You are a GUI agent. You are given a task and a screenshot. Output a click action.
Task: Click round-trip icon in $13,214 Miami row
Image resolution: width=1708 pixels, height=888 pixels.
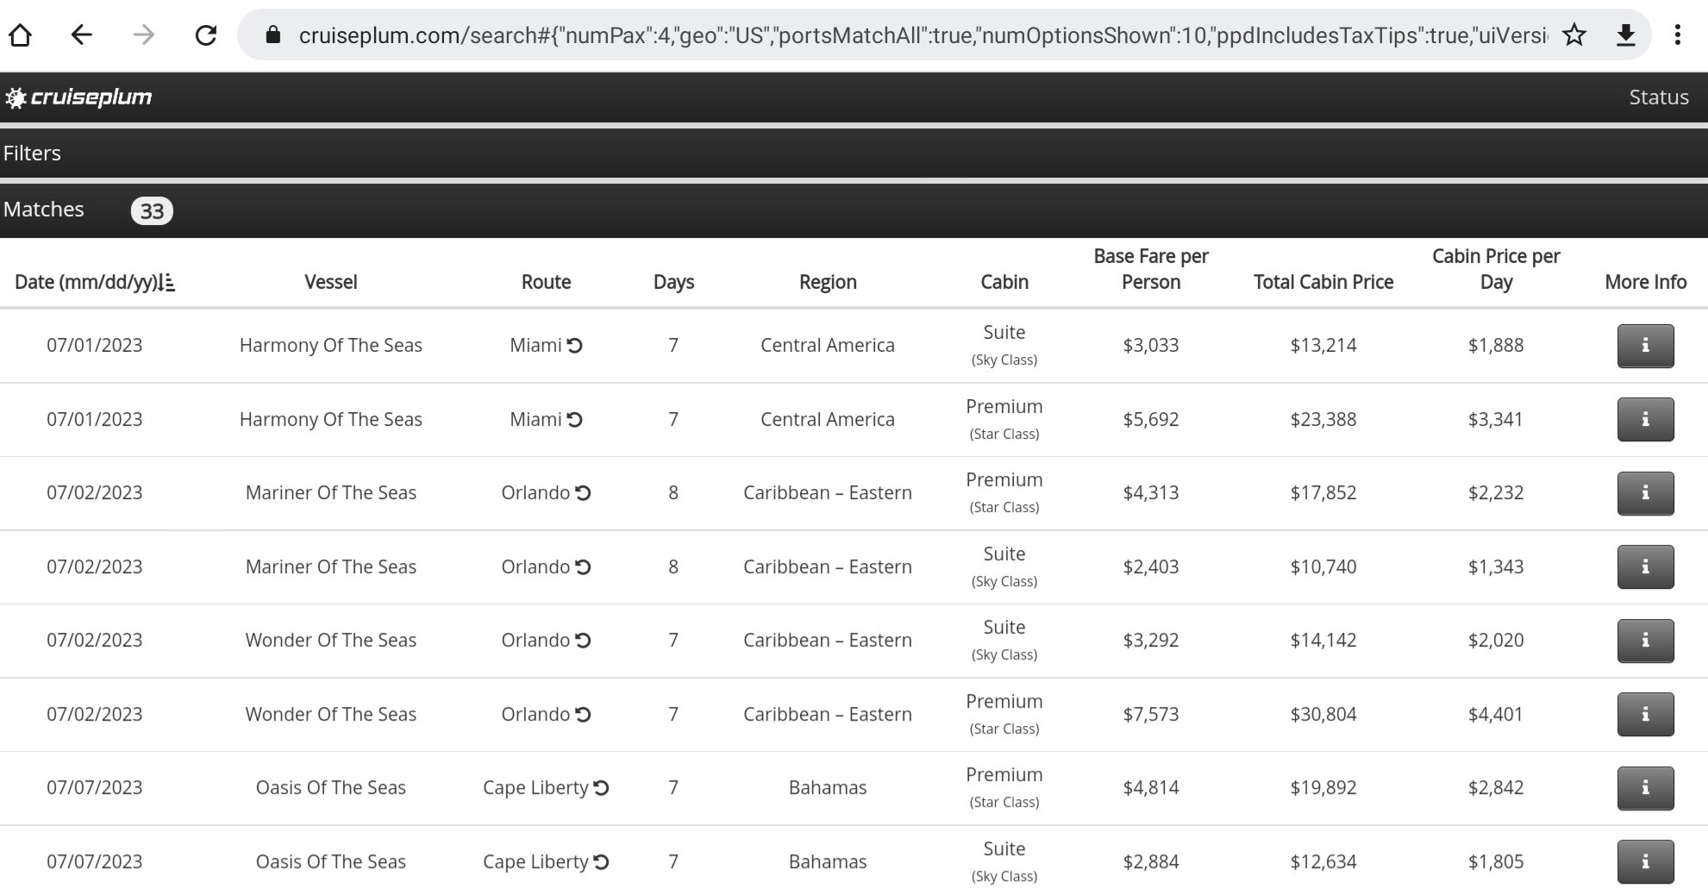click(575, 346)
